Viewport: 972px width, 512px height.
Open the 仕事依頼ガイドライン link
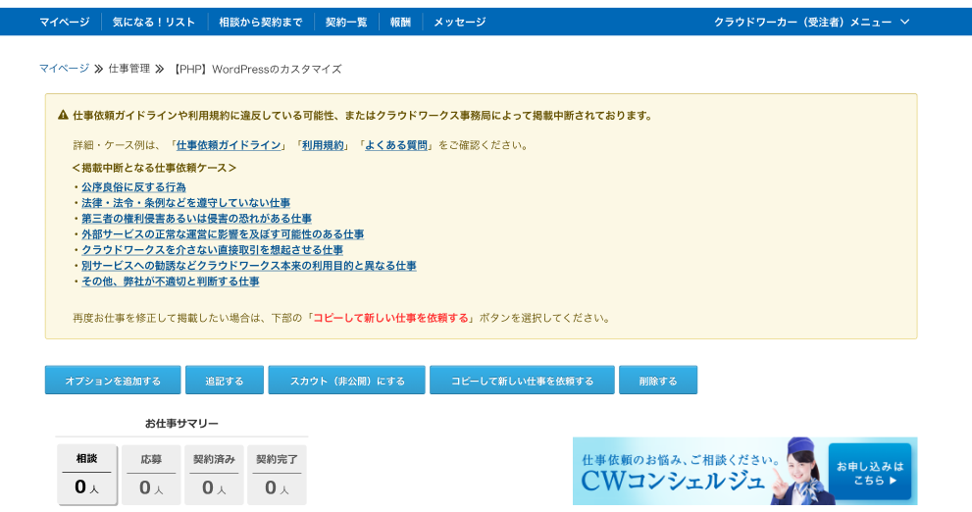click(x=229, y=145)
